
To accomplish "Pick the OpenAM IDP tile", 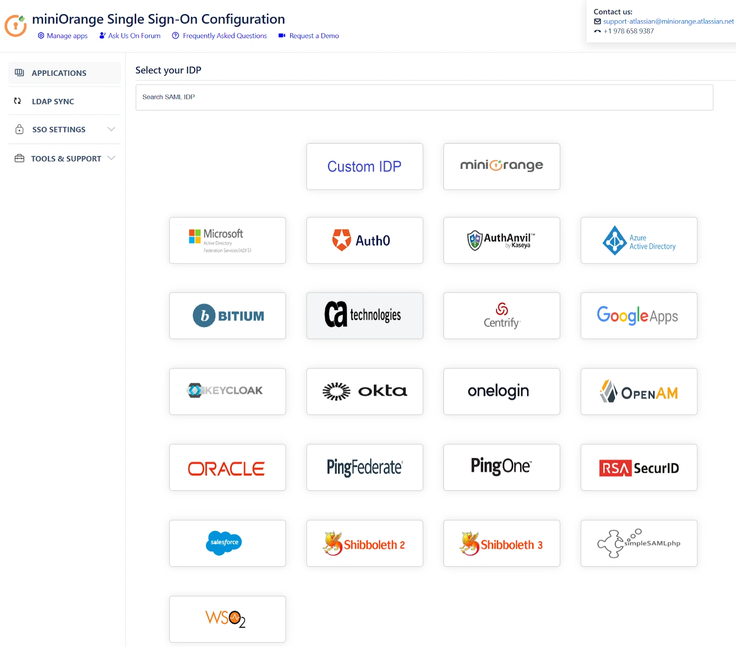I will pos(639,392).
